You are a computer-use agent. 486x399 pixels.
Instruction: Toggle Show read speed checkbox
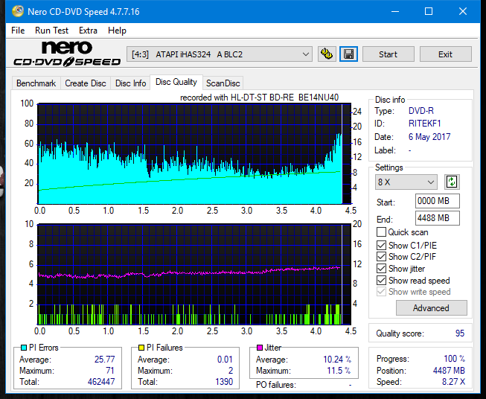pyautogui.click(x=381, y=280)
